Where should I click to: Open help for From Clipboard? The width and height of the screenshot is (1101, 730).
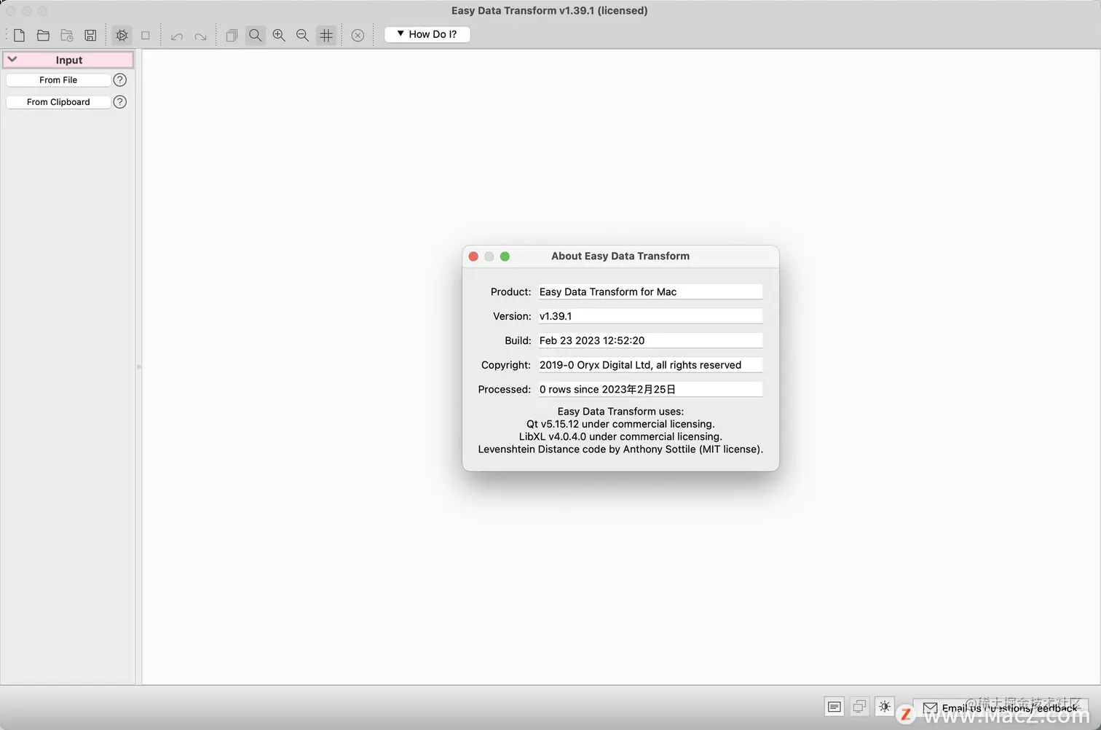point(120,102)
